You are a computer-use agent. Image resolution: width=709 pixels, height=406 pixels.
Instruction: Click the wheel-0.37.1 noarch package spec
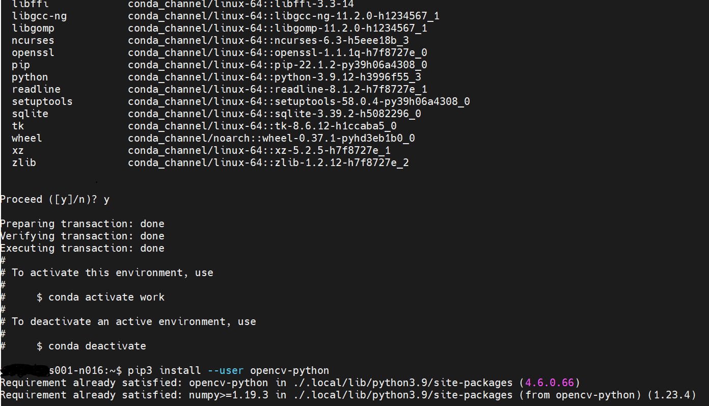point(338,139)
